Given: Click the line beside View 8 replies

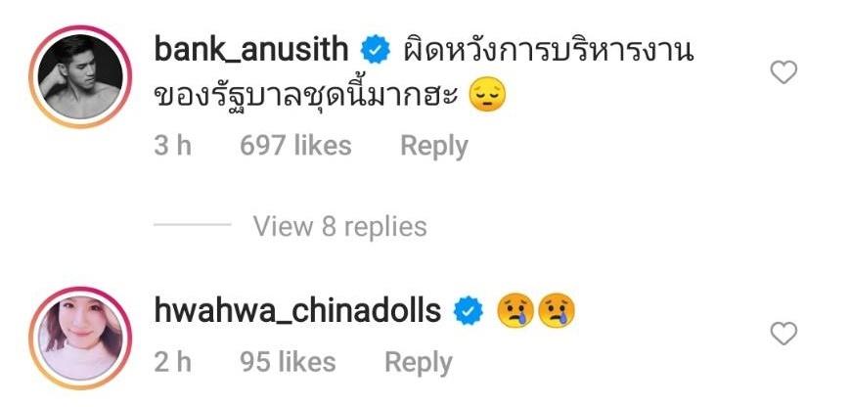Looking at the screenshot, I should tap(193, 224).
